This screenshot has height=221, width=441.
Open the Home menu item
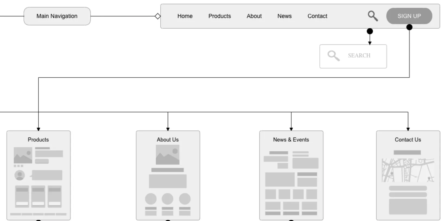(185, 16)
